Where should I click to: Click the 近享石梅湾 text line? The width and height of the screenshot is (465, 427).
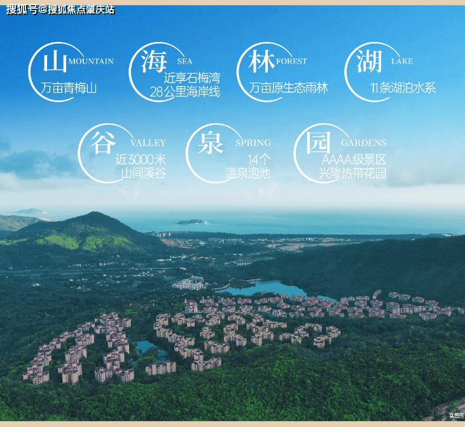click(191, 79)
